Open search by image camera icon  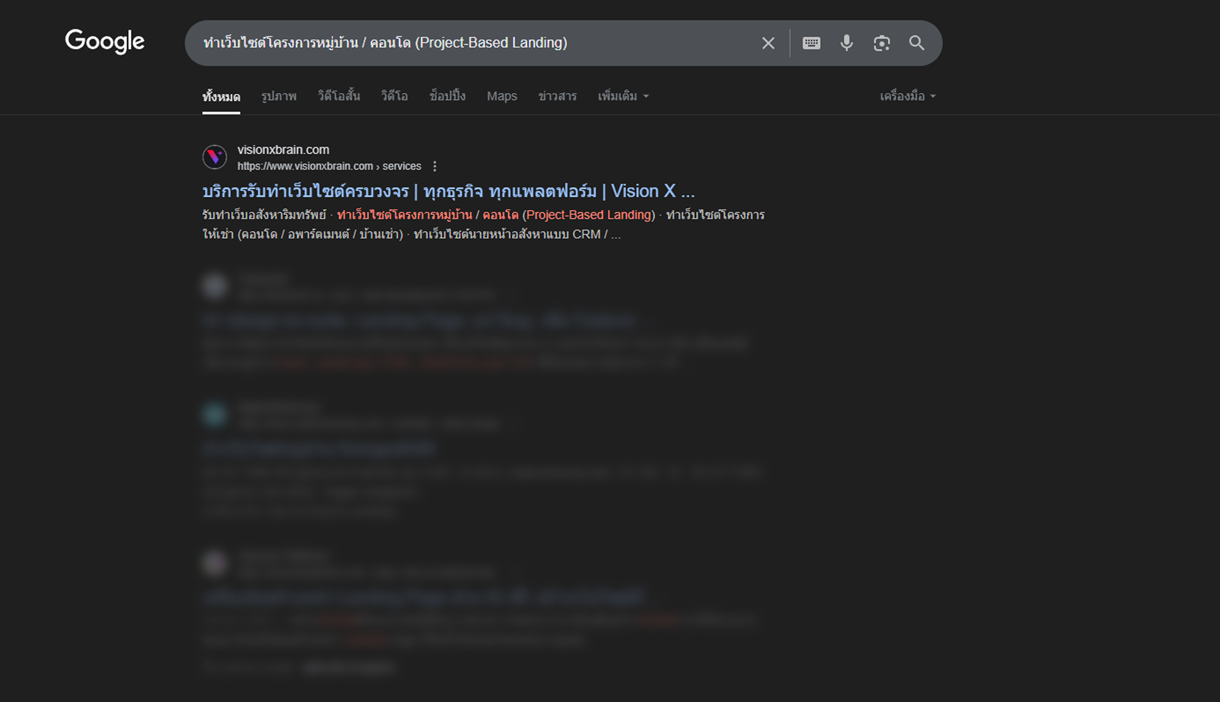coord(882,44)
